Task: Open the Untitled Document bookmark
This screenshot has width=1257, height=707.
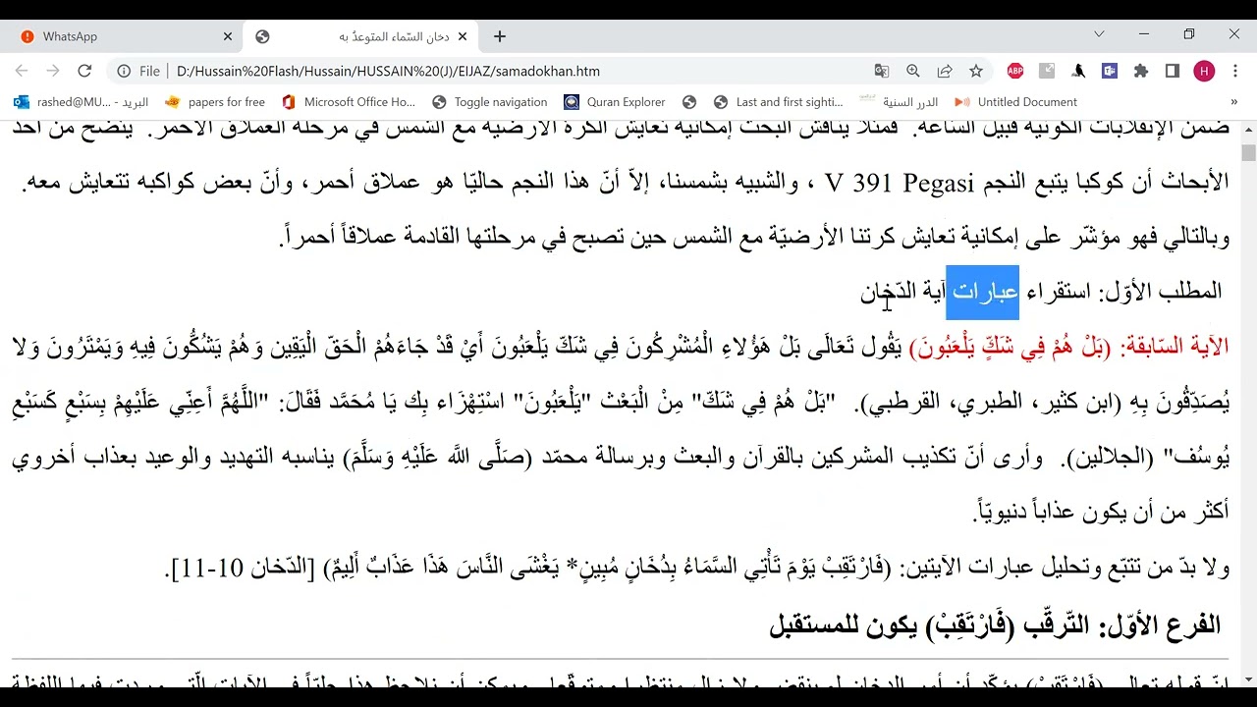Action: [1016, 102]
